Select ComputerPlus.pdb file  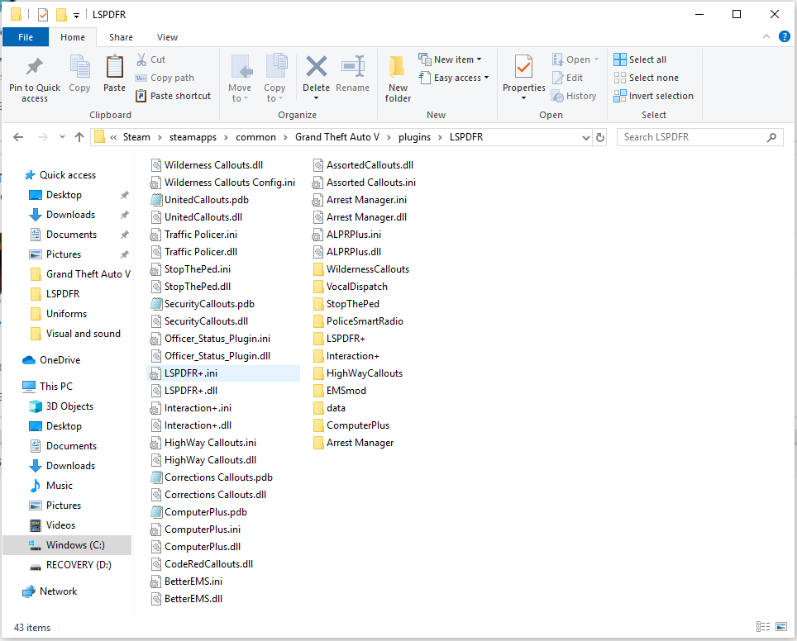205,512
